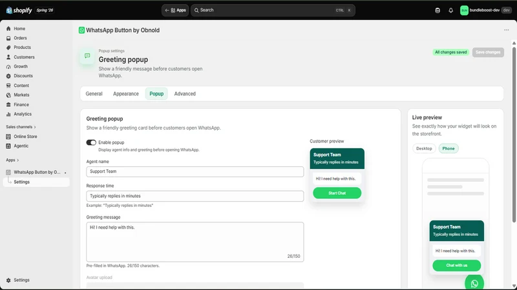The image size is (517, 290).
Task: Click Chat with us in live preview
Action: 457,266
